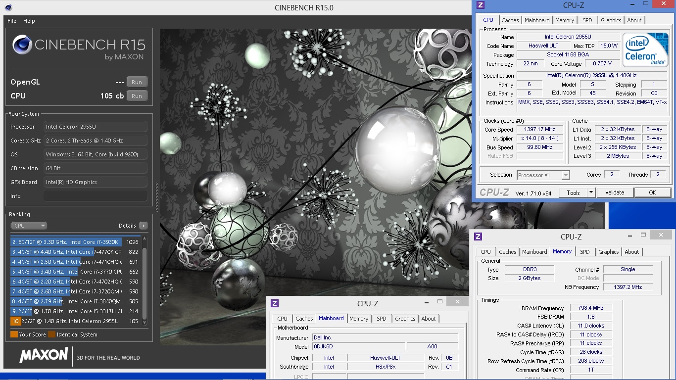Select CPU tab in CPU-Z Memory window
Viewport: 676px width, 380px height.
coord(486,252)
